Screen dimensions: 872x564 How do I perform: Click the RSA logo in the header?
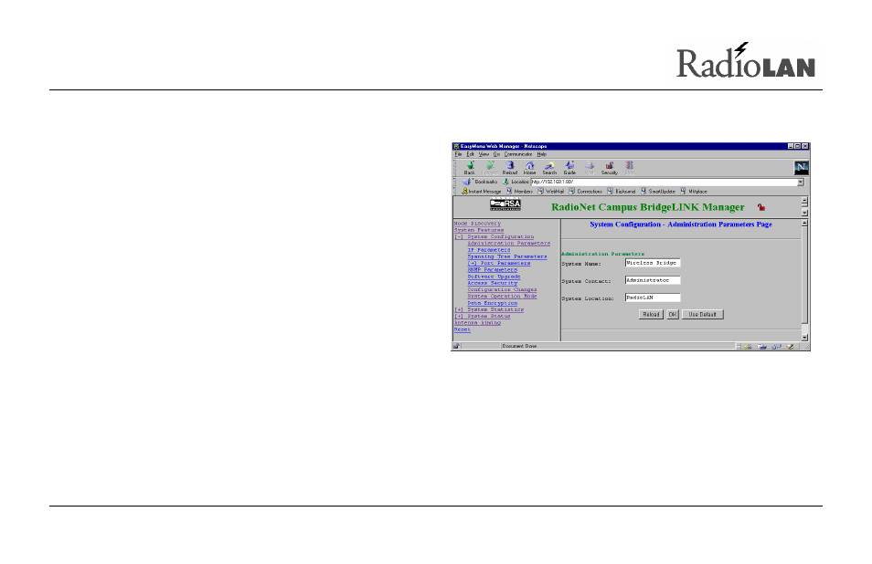pyautogui.click(x=505, y=204)
